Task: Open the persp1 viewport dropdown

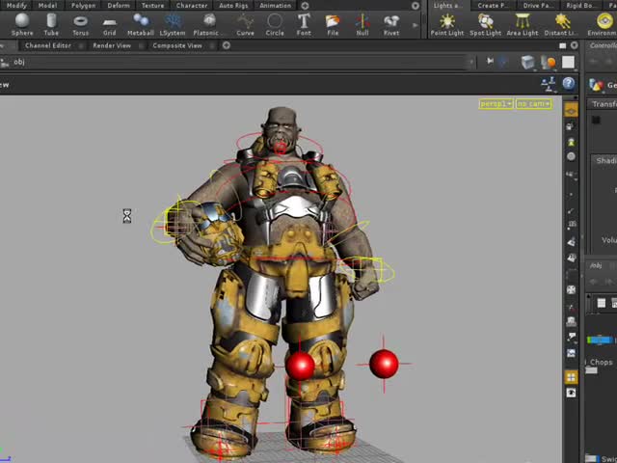Action: pos(496,103)
